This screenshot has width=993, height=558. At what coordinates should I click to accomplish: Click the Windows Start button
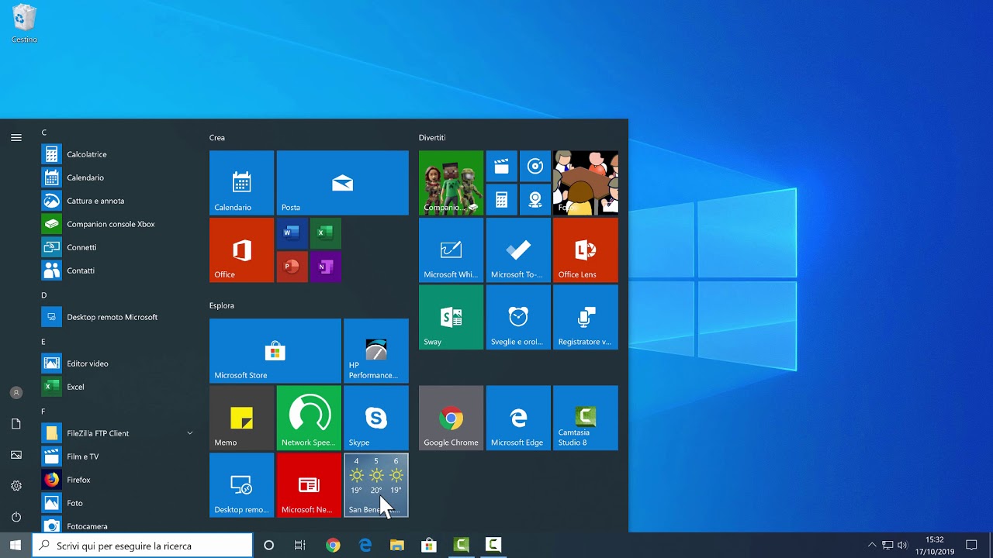(x=16, y=546)
